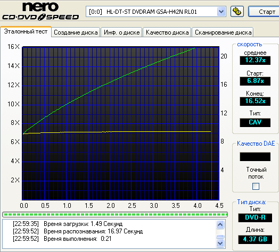Click the 4.37 GB disc length value

point(255,239)
